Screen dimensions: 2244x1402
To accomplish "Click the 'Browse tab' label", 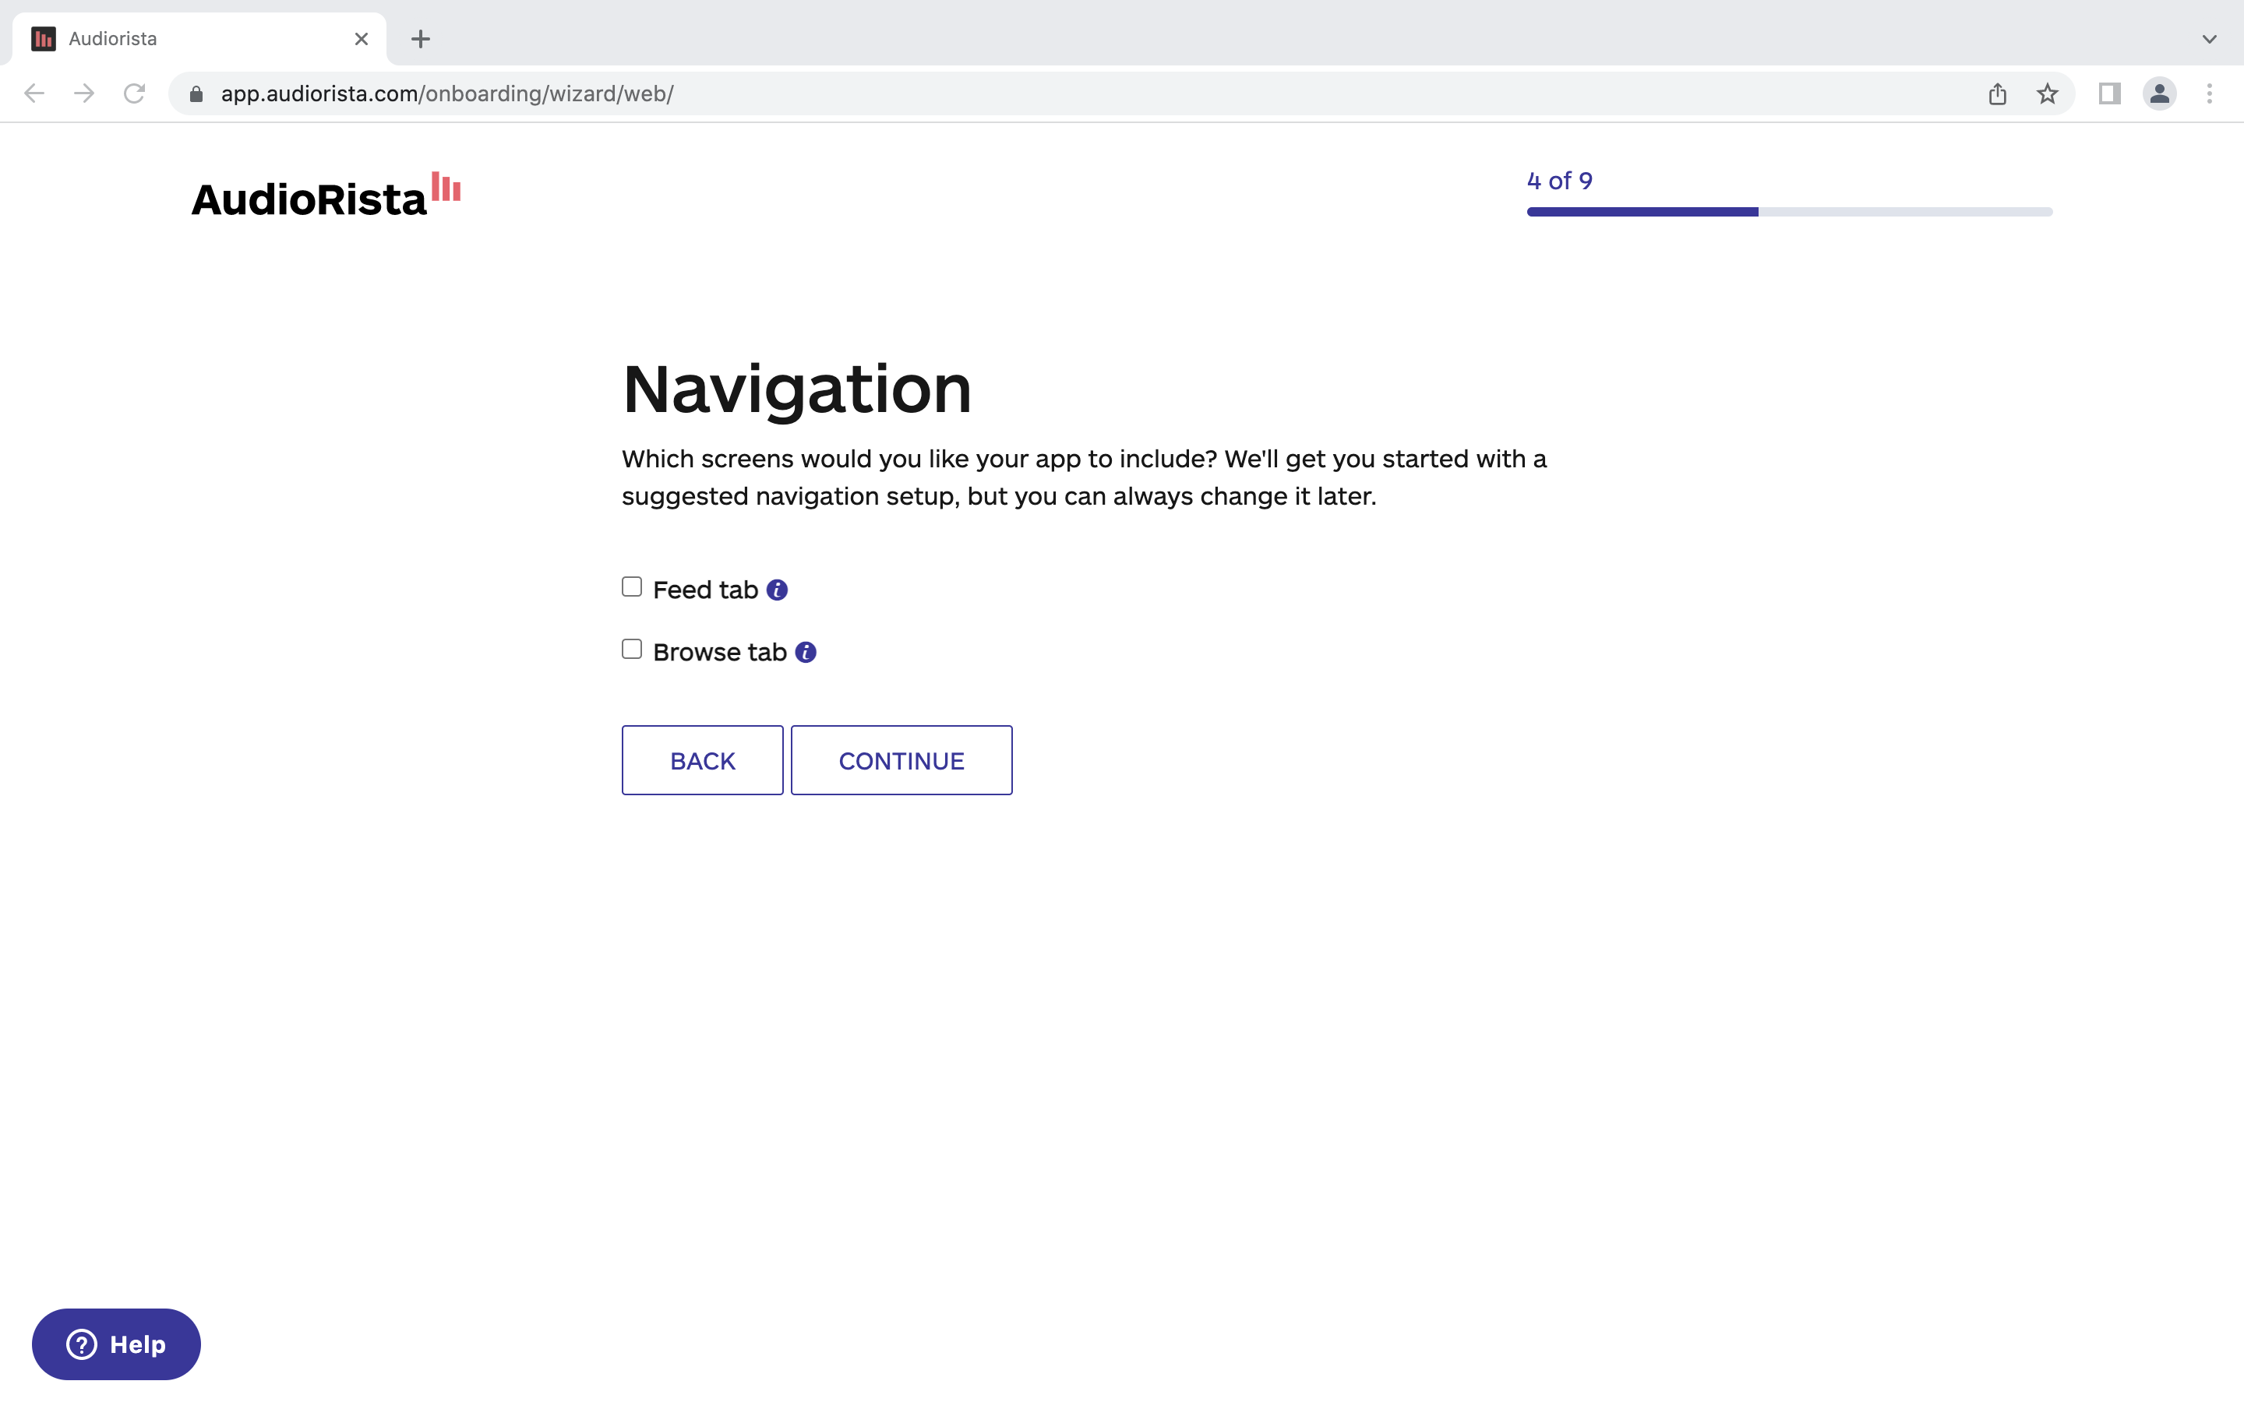I will pyautogui.click(x=720, y=652).
